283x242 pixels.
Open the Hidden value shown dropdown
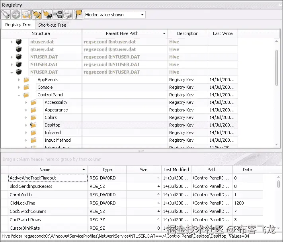coord(142,15)
